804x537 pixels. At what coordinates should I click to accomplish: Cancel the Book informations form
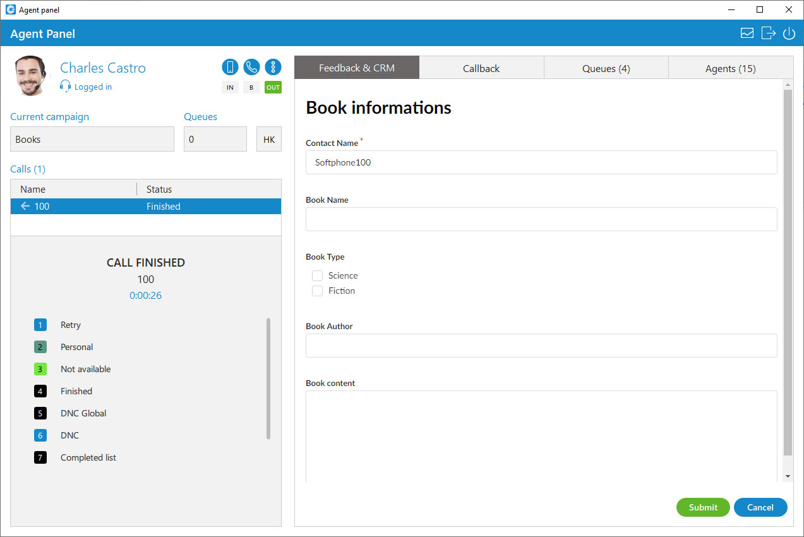coord(760,507)
